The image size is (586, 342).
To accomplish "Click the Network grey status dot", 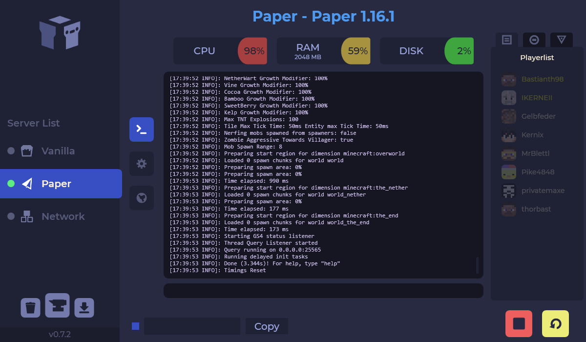I will pos(11,216).
